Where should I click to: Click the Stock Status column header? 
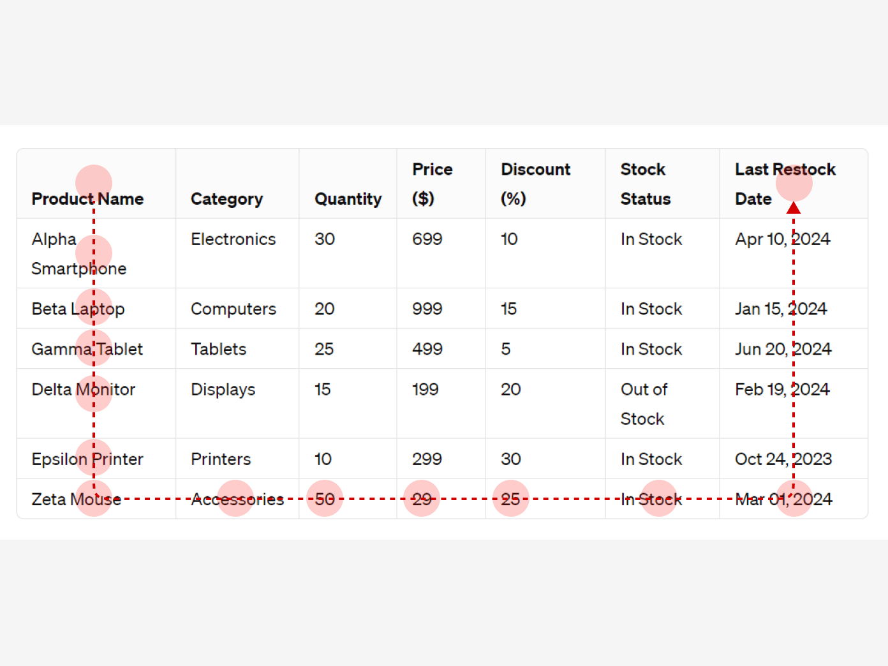click(x=645, y=184)
